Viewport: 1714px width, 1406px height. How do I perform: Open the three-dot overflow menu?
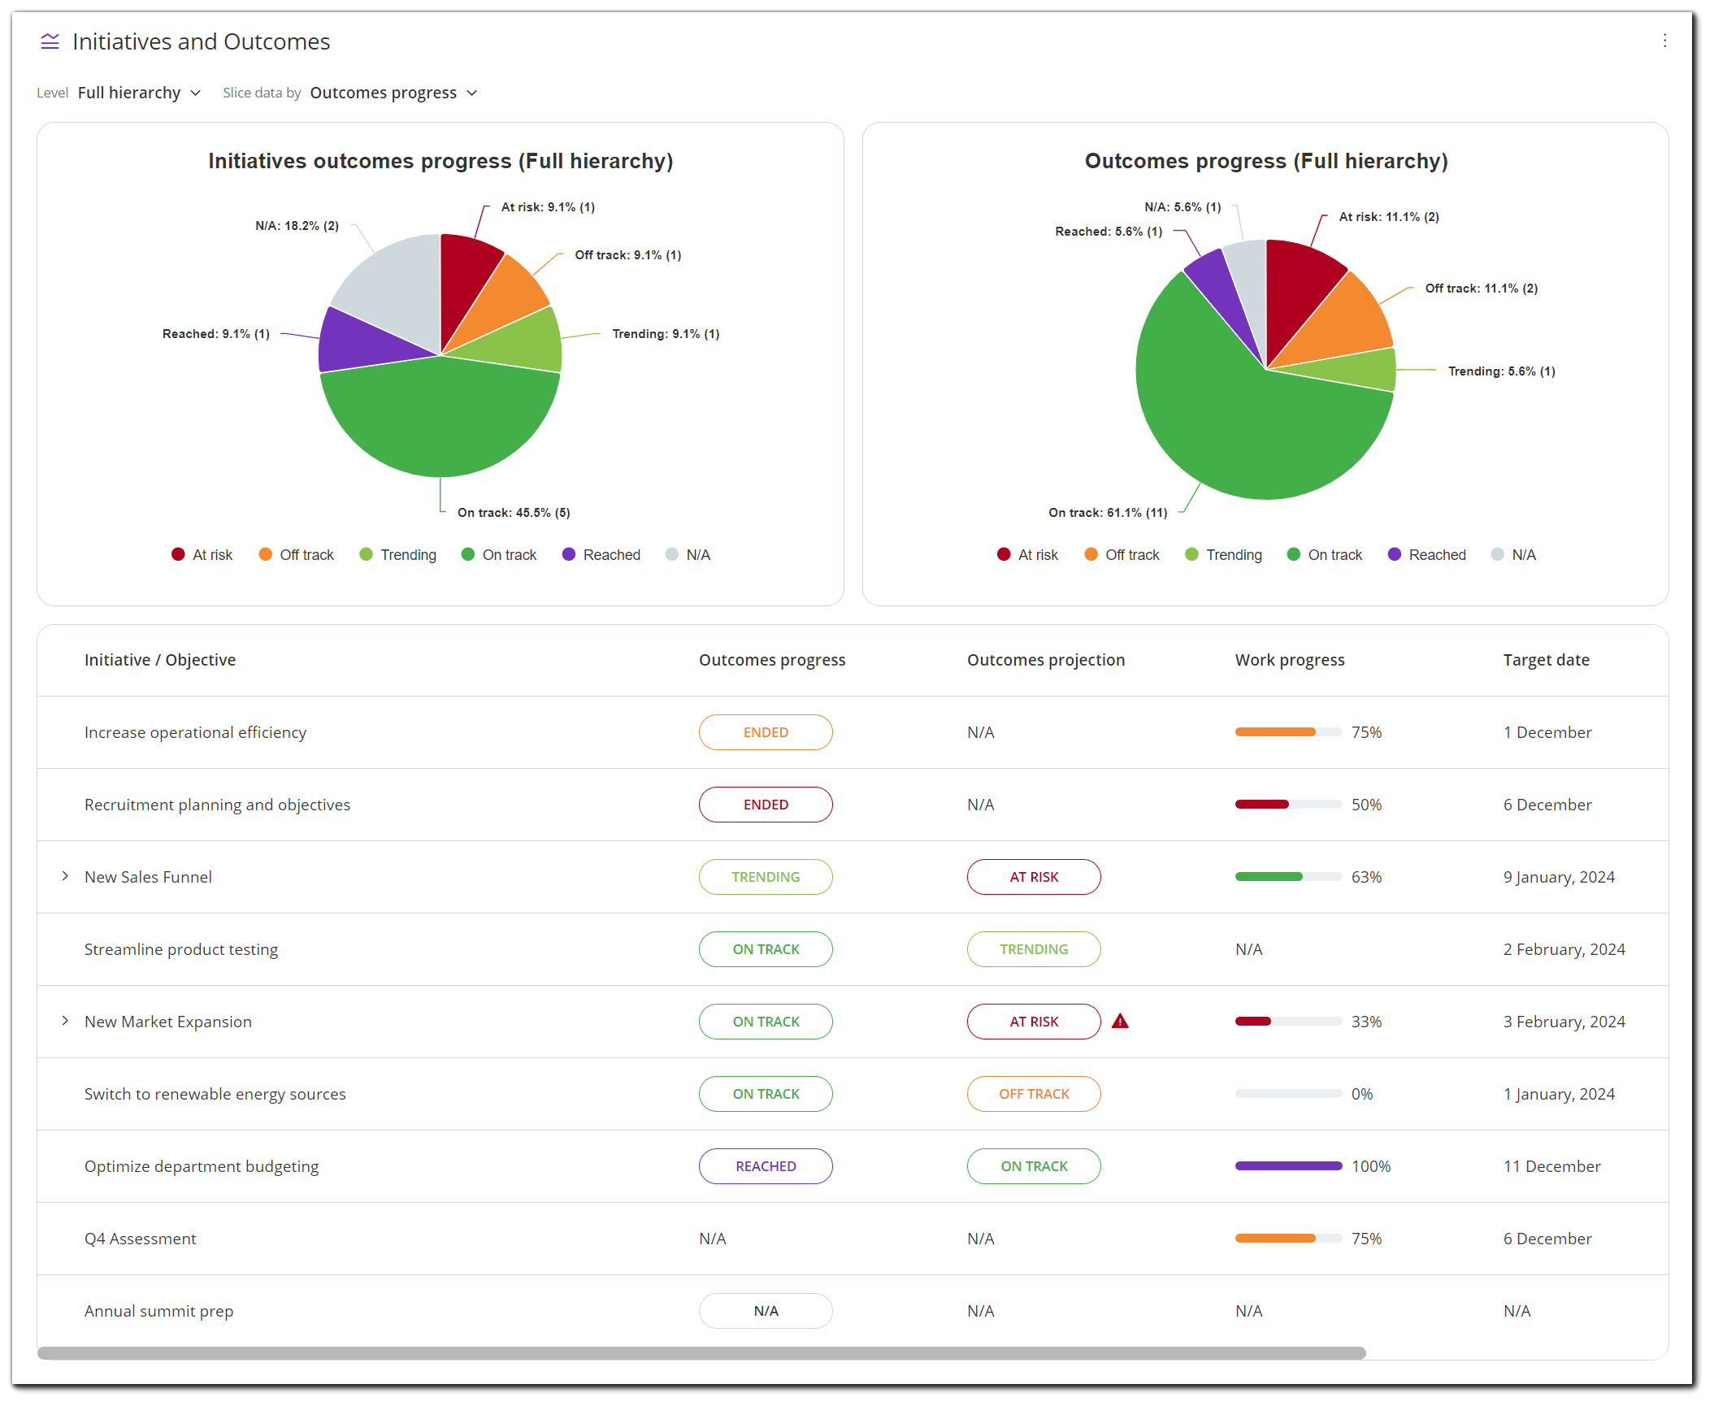pyautogui.click(x=1665, y=41)
